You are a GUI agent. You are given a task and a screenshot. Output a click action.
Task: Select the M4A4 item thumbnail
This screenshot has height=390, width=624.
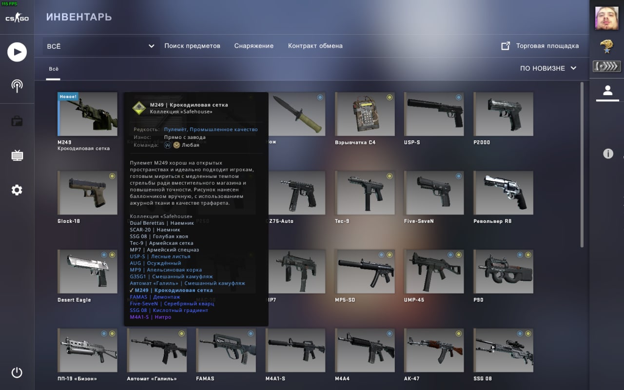coord(365,350)
